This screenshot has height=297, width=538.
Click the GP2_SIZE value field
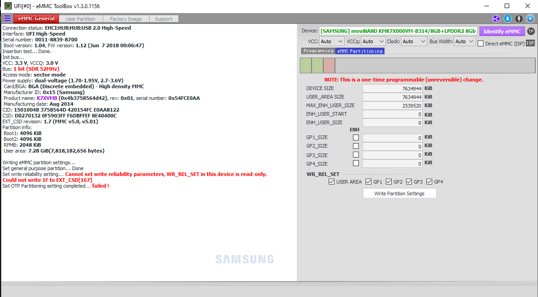(x=393, y=146)
